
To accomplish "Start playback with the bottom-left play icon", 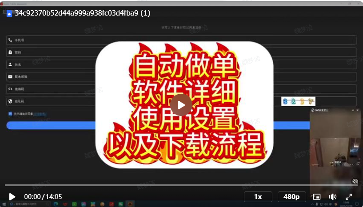I will [x=12, y=197].
